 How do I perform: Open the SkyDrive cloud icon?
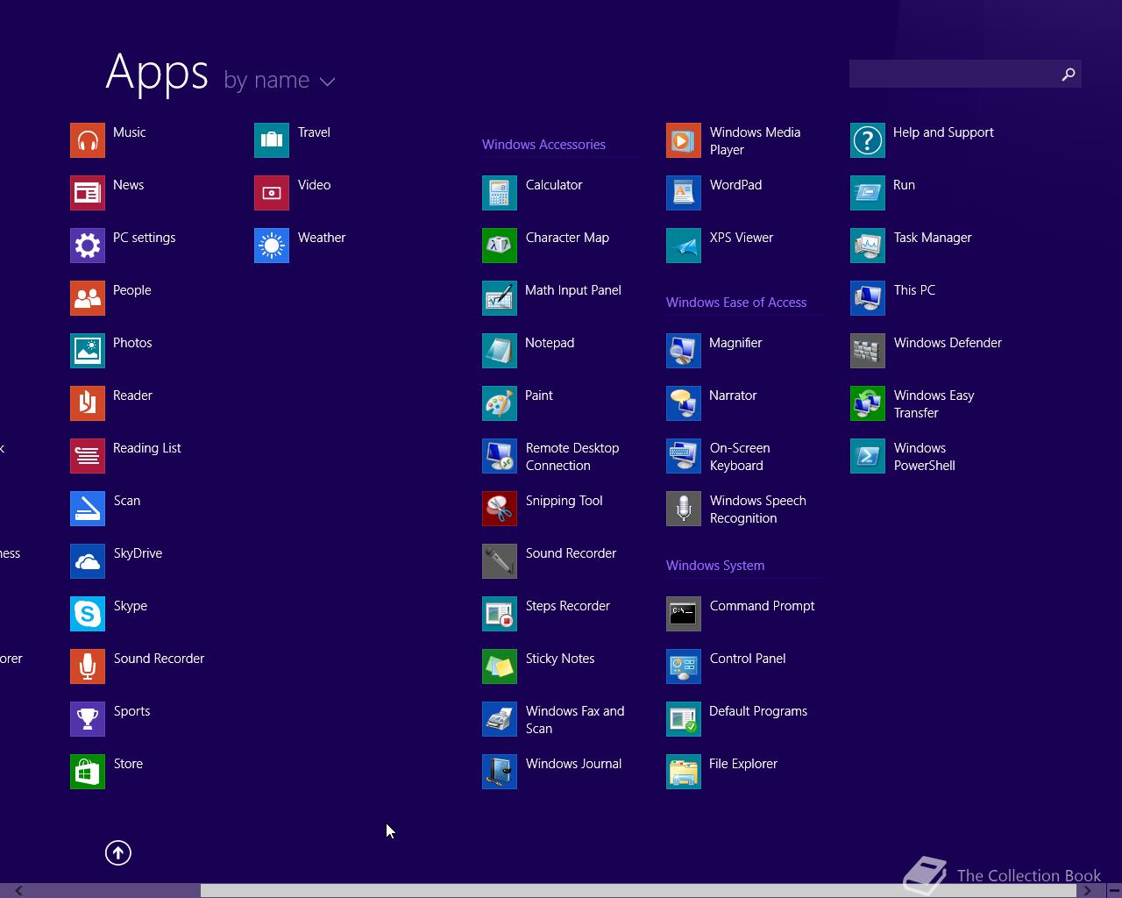point(88,561)
